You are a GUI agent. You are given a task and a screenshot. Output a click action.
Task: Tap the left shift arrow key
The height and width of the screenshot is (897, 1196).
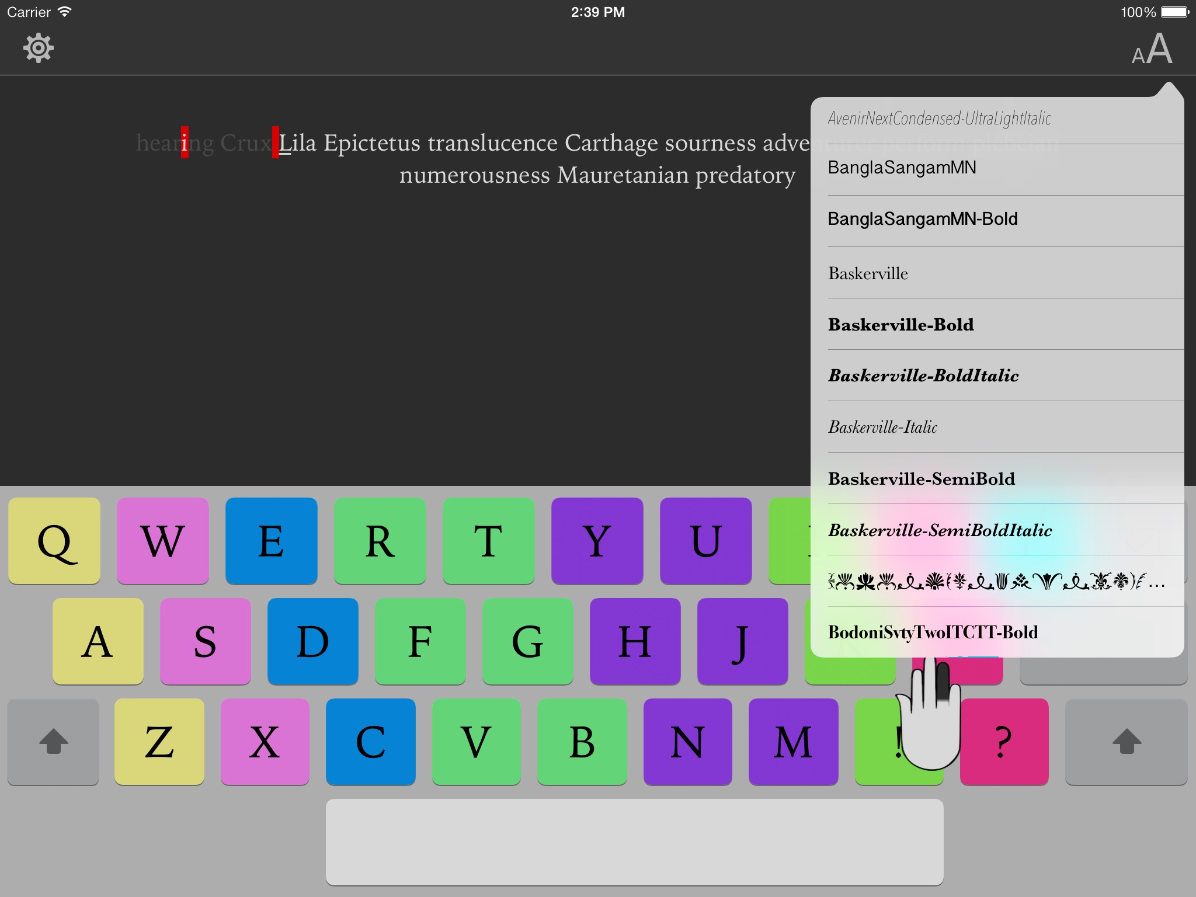[53, 742]
